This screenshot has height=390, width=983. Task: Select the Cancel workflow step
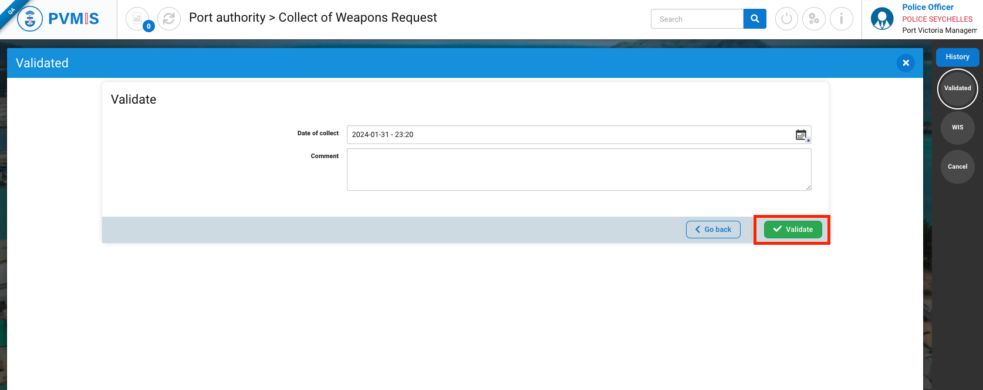957,166
